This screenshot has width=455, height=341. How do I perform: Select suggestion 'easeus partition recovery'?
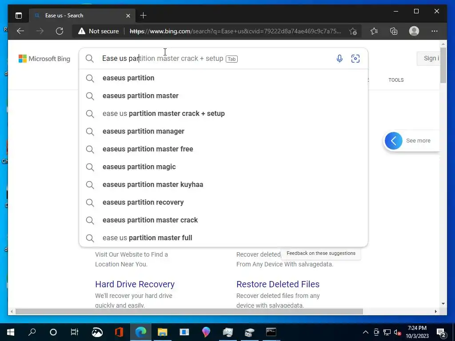224,202
